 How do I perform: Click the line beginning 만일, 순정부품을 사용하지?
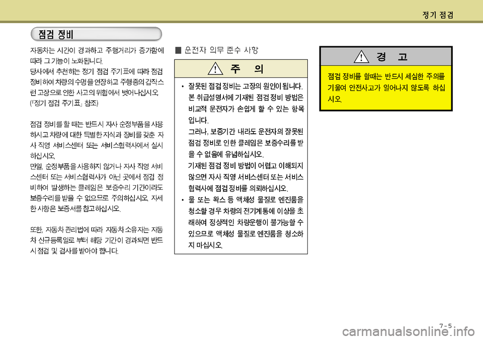tap(97, 166)
